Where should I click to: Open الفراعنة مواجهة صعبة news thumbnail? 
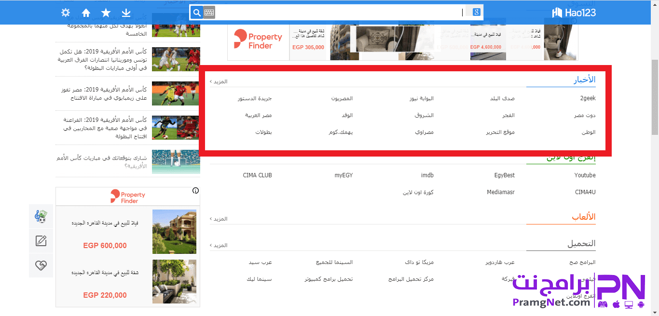tap(176, 128)
